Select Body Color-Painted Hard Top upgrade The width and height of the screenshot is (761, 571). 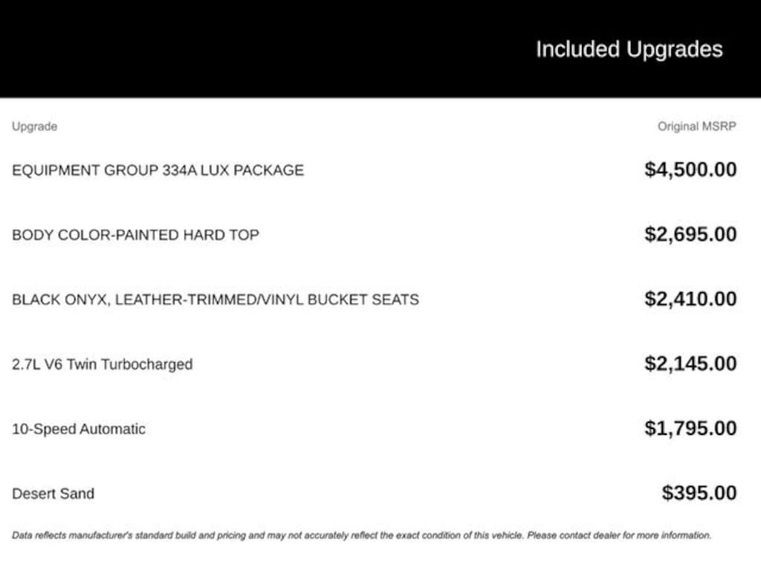coord(135,235)
